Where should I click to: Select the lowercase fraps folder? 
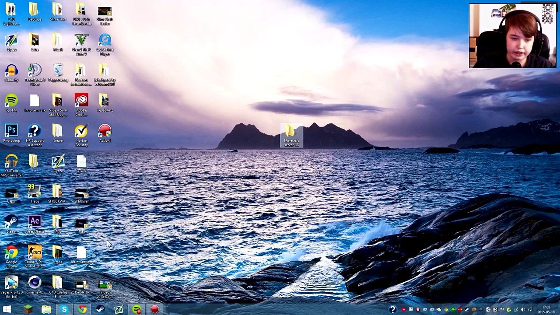pos(58,254)
